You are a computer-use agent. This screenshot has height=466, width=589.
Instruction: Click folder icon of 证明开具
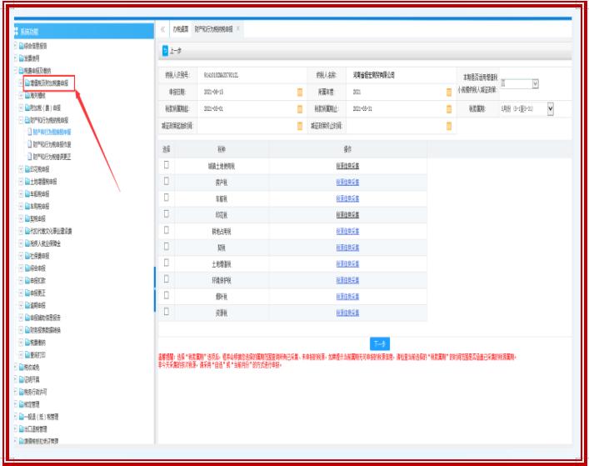click(21, 379)
